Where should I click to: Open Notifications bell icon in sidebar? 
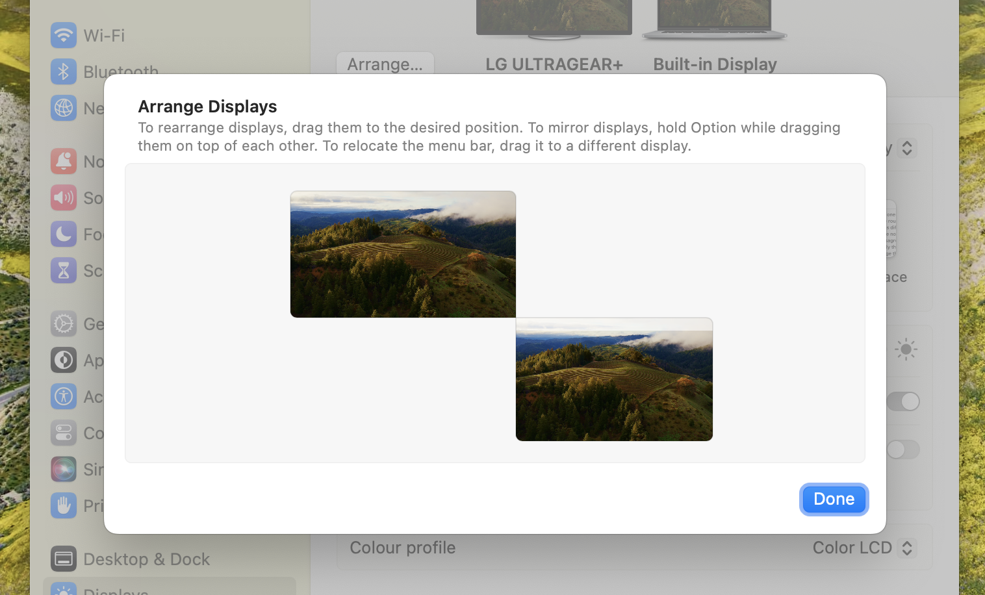tap(64, 161)
